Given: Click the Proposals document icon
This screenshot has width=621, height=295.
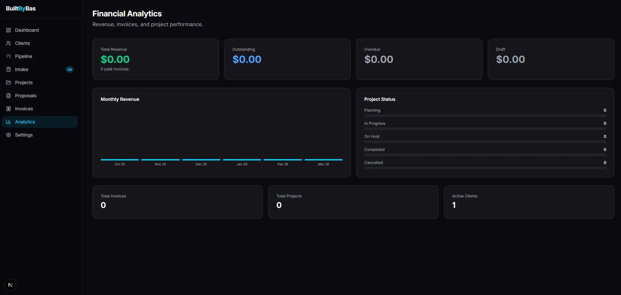Looking at the screenshot, I should pos(9,96).
